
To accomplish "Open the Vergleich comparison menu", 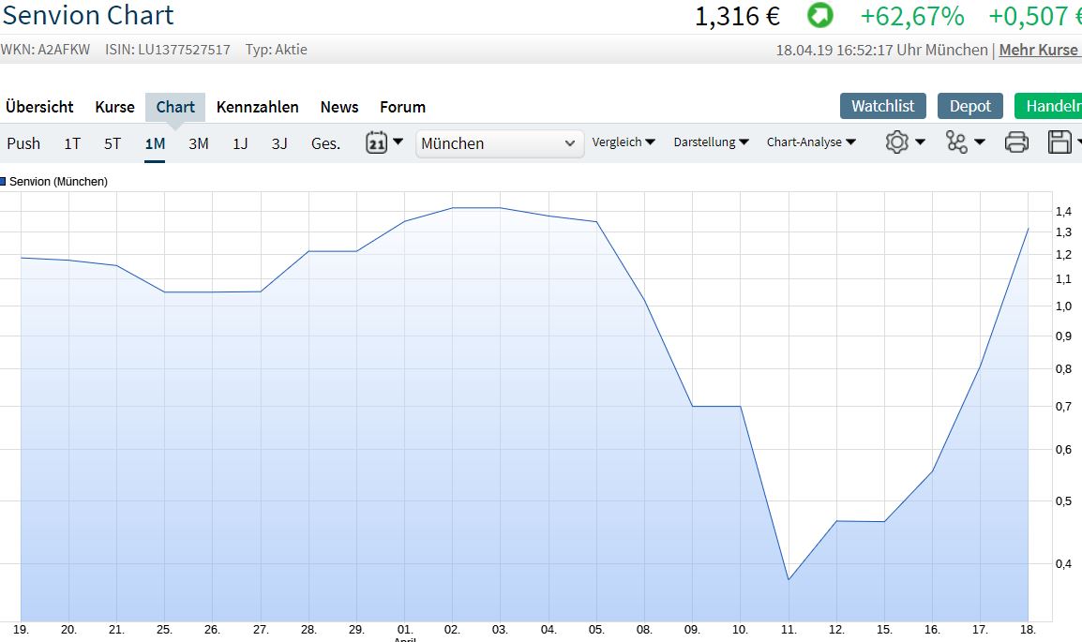I will coord(623,142).
